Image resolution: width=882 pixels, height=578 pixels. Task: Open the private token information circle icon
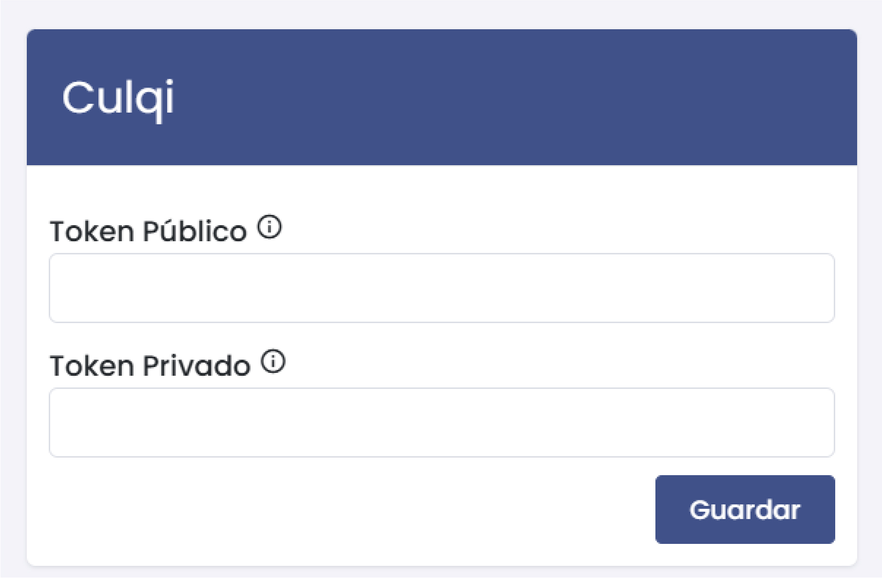273,362
